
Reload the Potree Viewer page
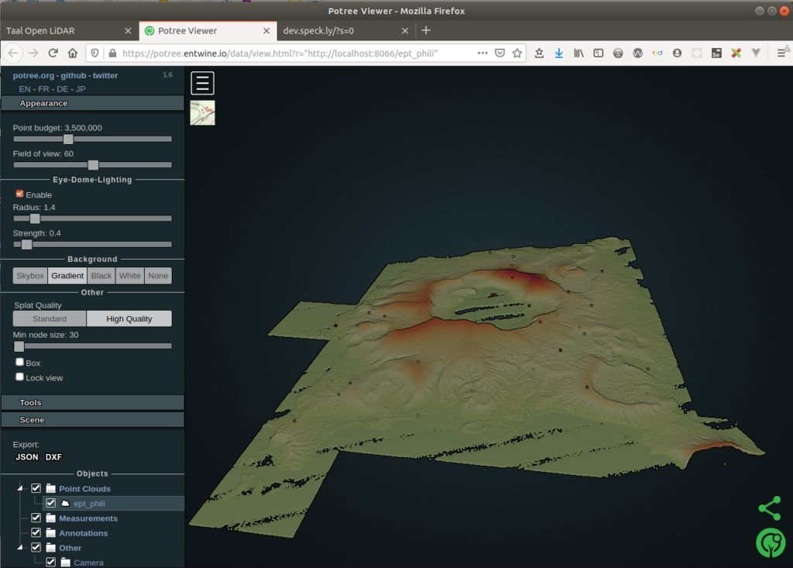(53, 53)
